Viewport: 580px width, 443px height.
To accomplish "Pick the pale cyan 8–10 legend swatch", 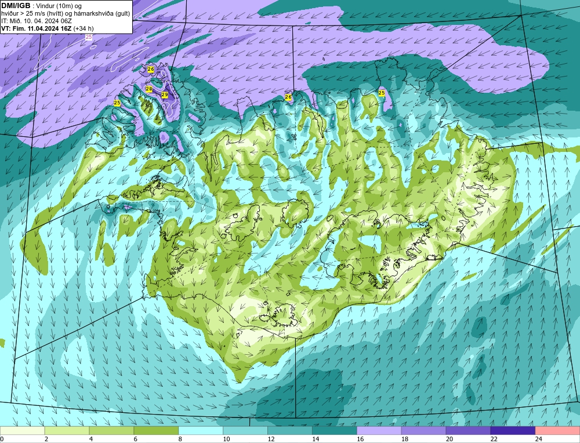I will (x=201, y=431).
